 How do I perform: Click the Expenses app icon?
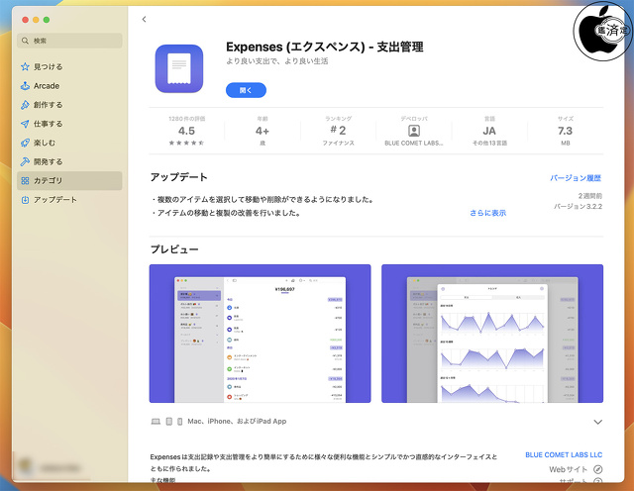(179, 68)
